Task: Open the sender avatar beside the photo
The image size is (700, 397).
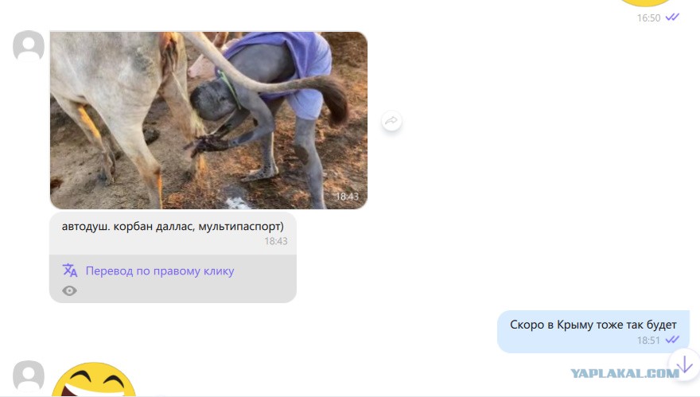Action: point(29,45)
